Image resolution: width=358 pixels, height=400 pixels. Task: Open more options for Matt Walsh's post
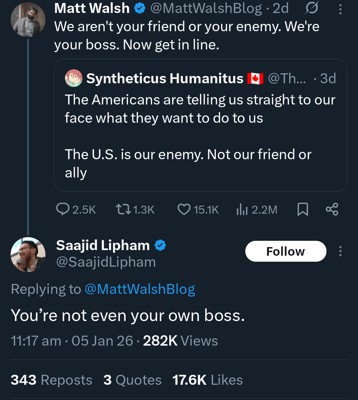340,9
